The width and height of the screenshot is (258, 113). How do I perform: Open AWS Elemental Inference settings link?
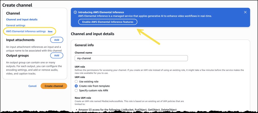click(x=26, y=31)
